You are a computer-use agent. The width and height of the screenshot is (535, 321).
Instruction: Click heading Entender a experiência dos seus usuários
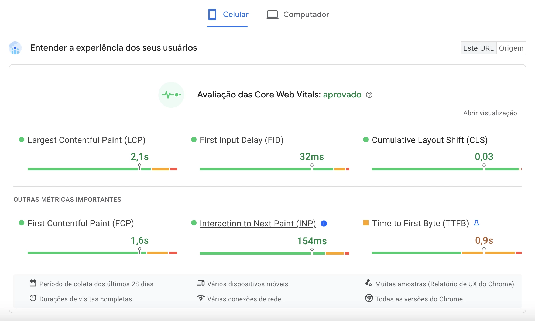114,48
